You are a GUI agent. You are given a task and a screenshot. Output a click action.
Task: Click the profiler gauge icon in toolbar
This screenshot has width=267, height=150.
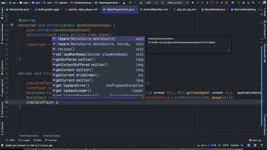217,3
